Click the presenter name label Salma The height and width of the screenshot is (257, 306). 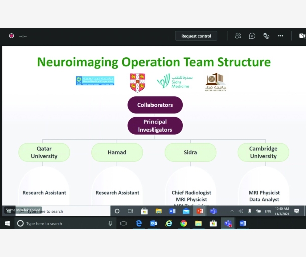pyautogui.click(x=23, y=210)
